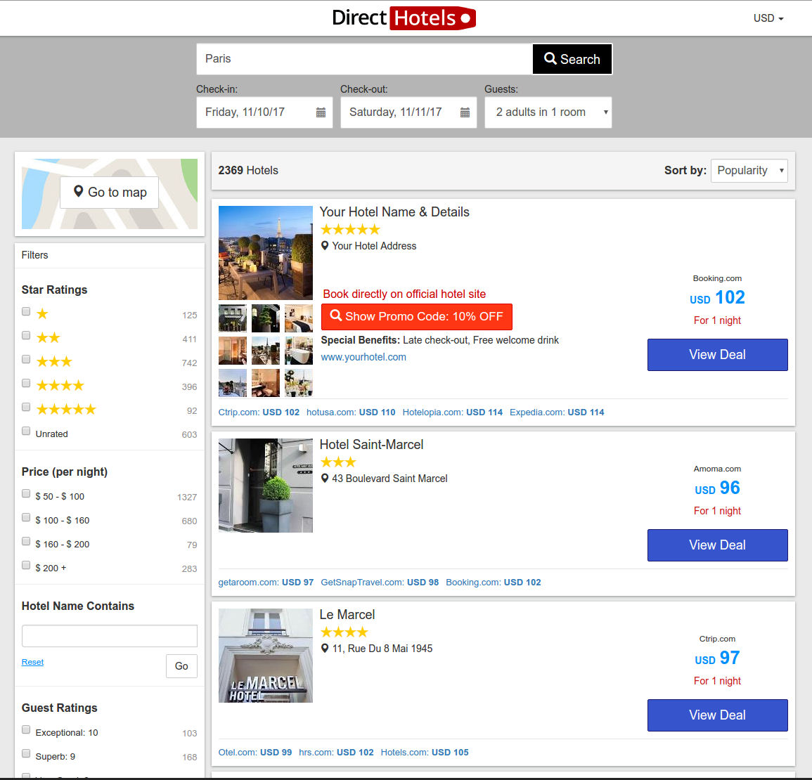
Task: Click the getaroom.com: USD 97 price link
Action: pos(266,583)
